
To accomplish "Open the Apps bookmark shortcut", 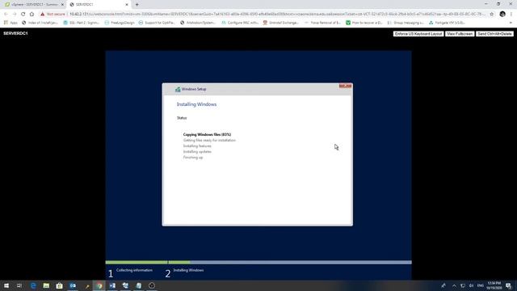I will pyautogui.click(x=11, y=23).
